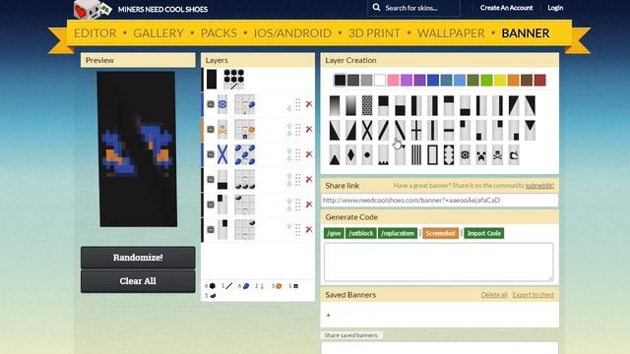
Task: Select the center vertical stripe pattern
Action: coord(432,131)
